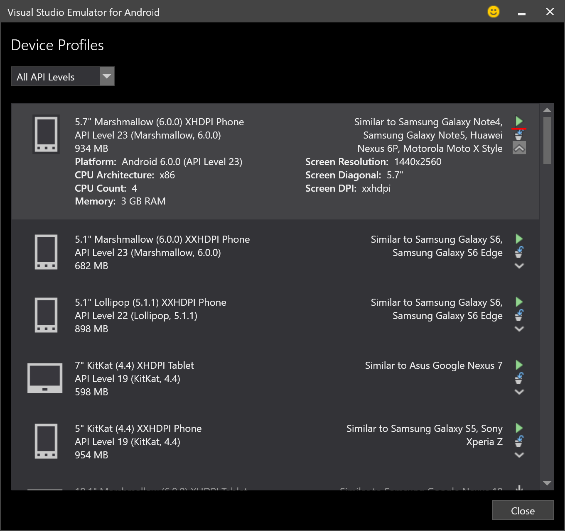This screenshot has width=565, height=531.
Task: Start the 5" KitKat XXHDPI Phone emulator
Action: (x=519, y=428)
